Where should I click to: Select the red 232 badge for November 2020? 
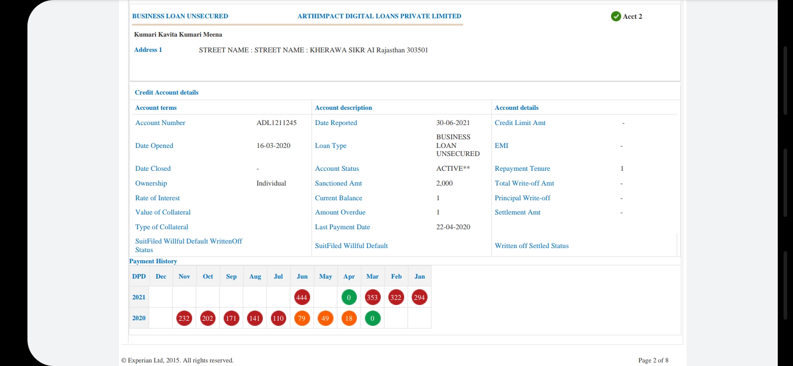click(x=184, y=318)
